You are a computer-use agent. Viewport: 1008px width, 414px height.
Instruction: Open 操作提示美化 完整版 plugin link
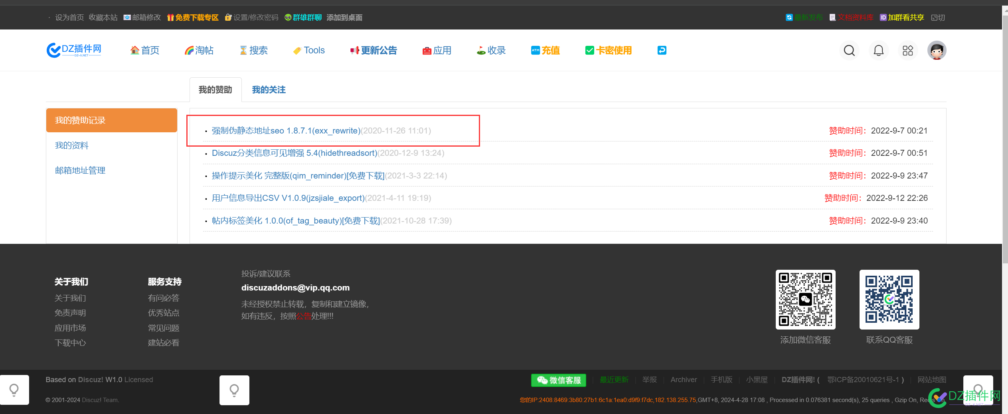[298, 176]
